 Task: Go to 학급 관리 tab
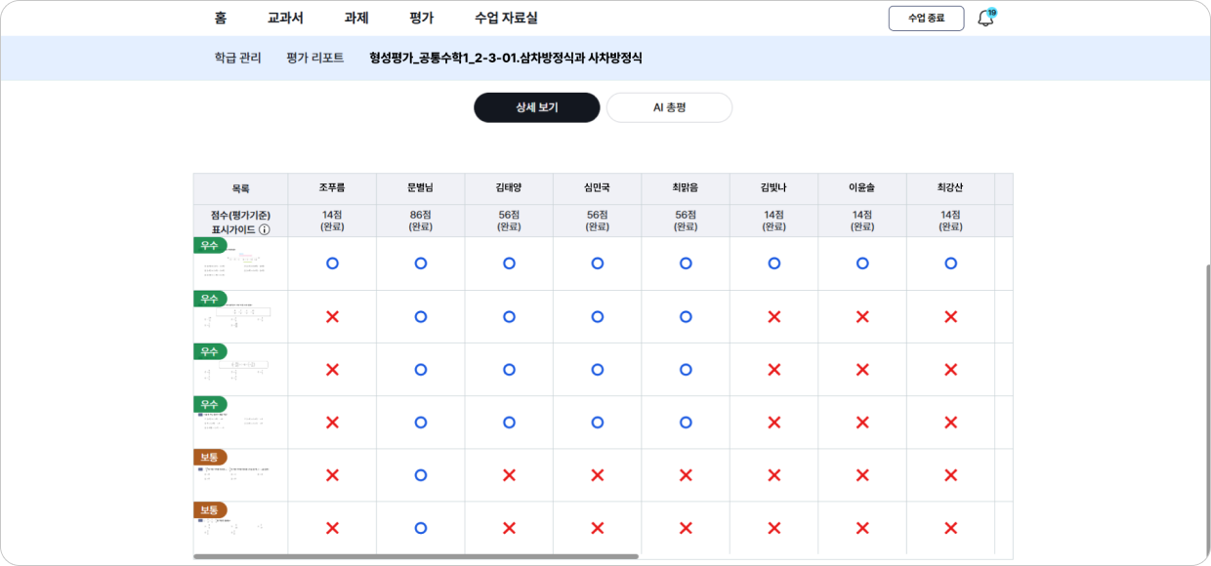(237, 59)
